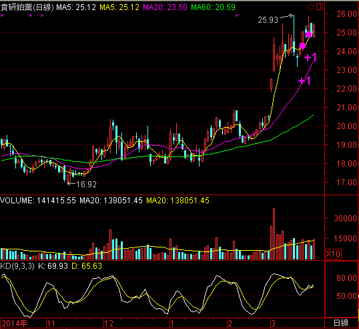Click the 30000 volume axis label
The width and height of the screenshot is (359, 329).
[x=345, y=219]
